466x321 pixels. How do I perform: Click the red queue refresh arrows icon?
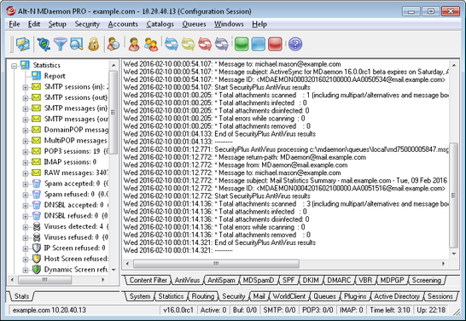205,44
